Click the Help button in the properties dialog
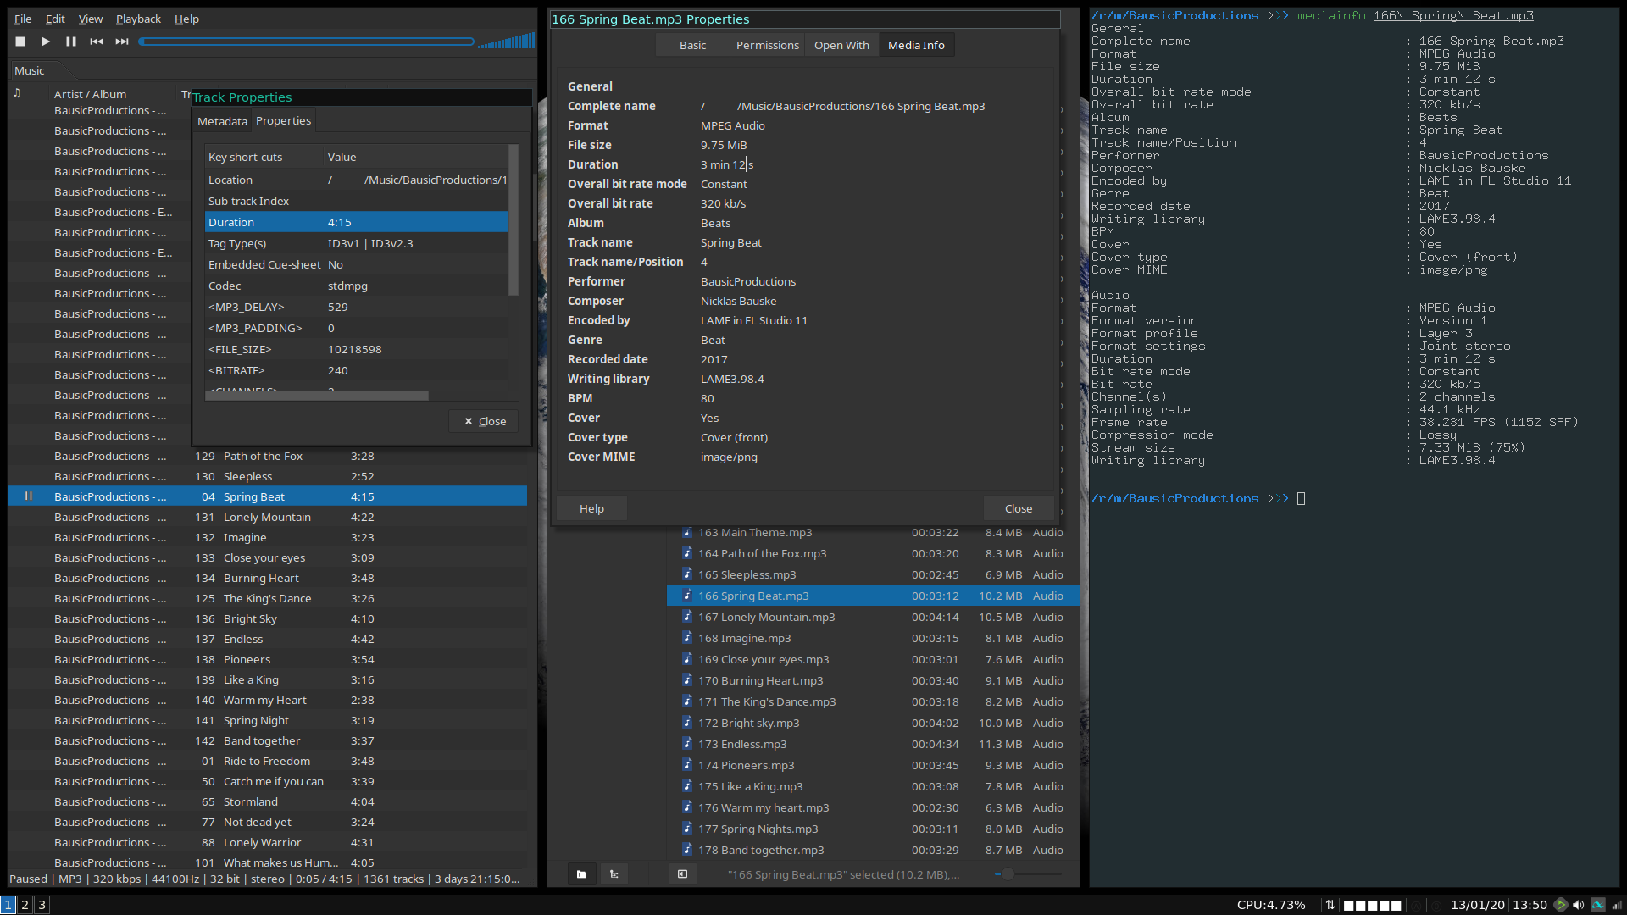The height and width of the screenshot is (915, 1627). click(591, 508)
